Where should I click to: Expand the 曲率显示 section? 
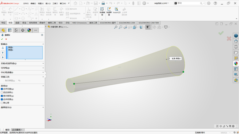click(x=22, y=107)
